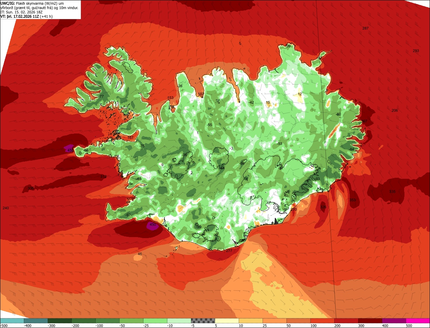Click the -75 value in west Iceland
Screen dimensions: 430x328
click(142, 146)
